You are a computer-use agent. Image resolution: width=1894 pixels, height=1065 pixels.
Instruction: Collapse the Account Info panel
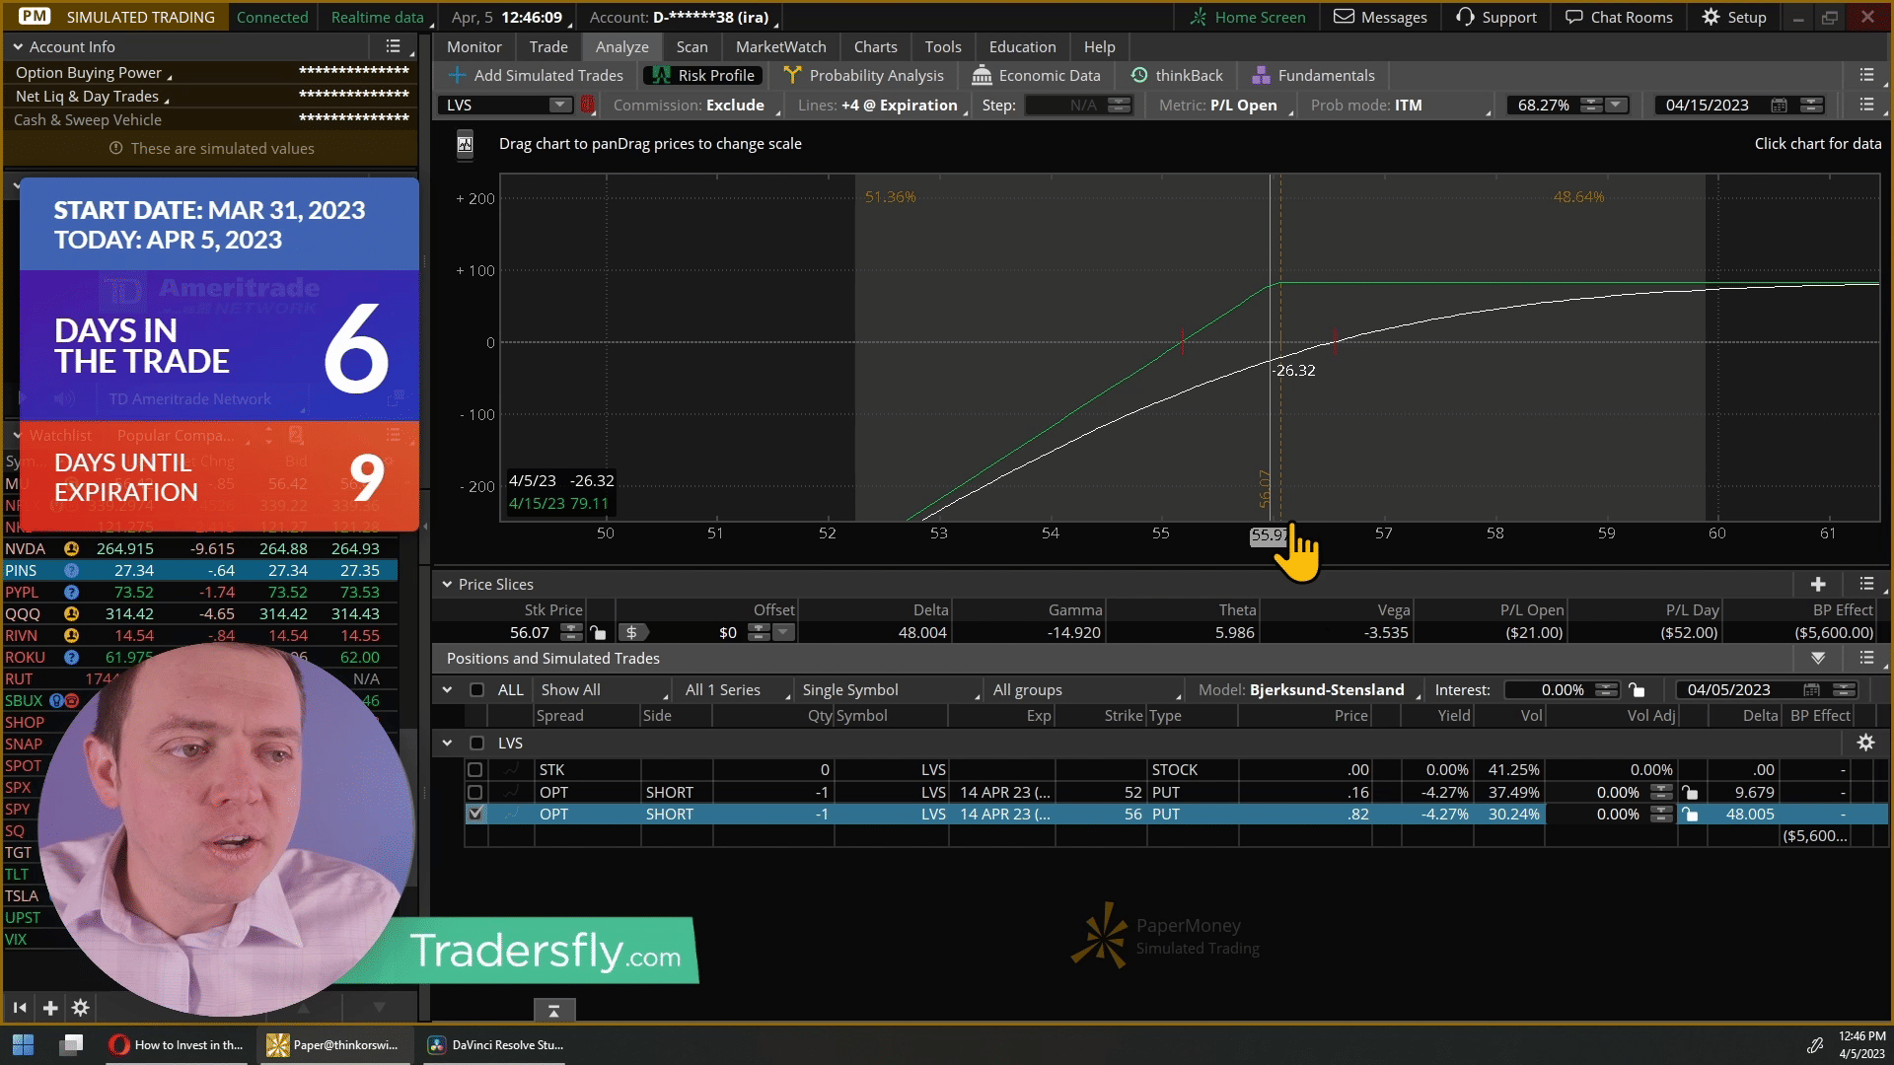[x=18, y=46]
